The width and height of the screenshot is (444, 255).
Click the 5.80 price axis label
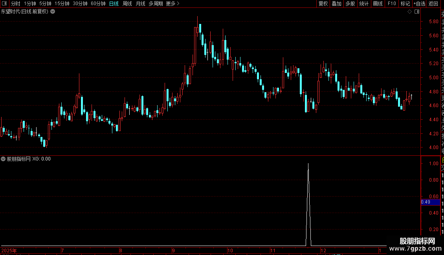433,22
